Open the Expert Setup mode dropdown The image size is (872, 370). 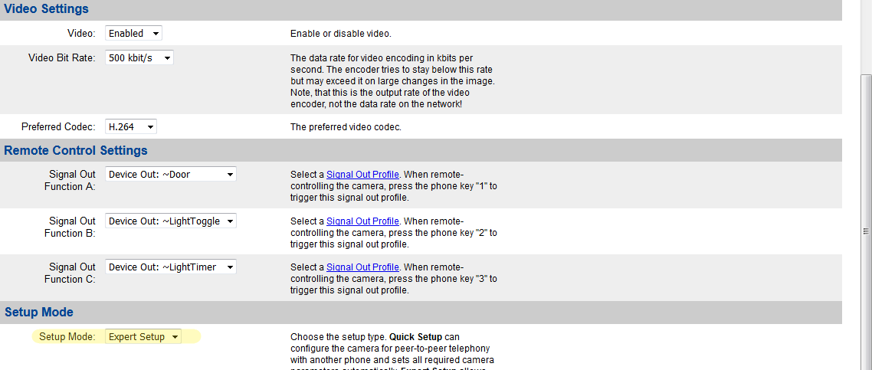(143, 337)
